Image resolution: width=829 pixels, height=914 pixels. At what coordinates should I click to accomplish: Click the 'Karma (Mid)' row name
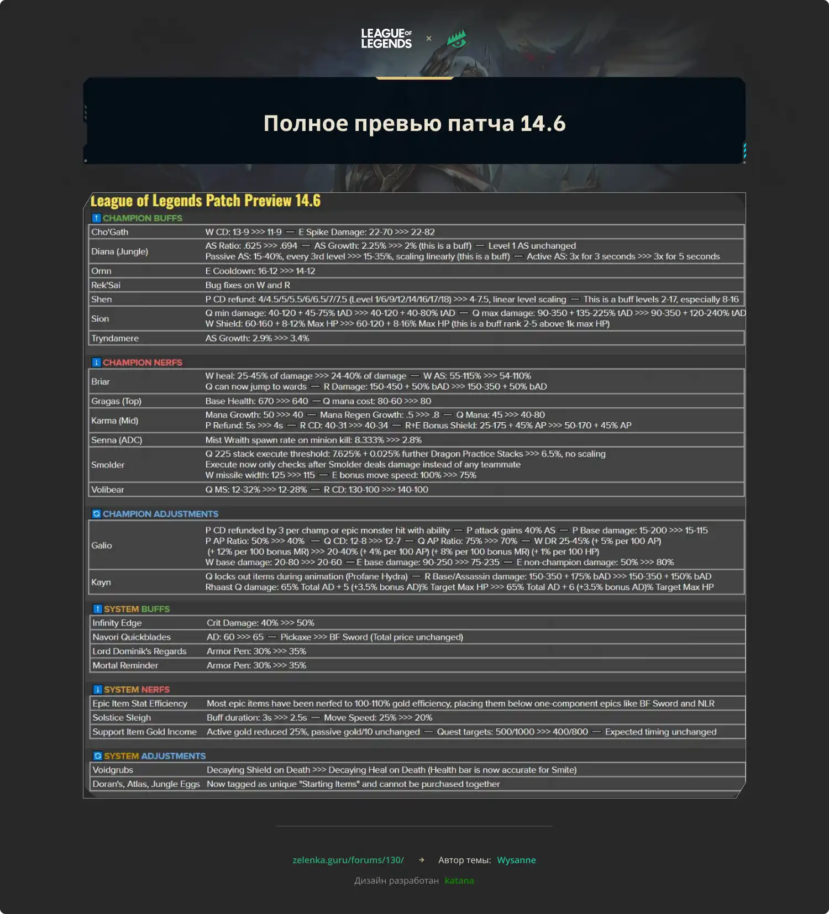pos(115,421)
